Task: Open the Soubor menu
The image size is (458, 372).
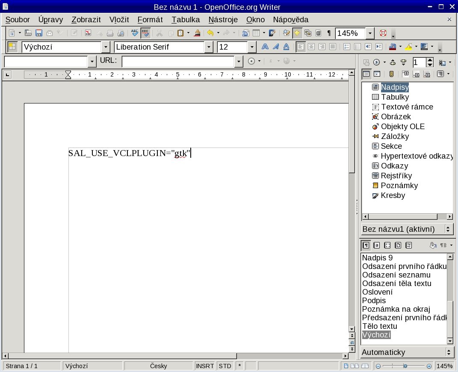Action: pyautogui.click(x=18, y=20)
